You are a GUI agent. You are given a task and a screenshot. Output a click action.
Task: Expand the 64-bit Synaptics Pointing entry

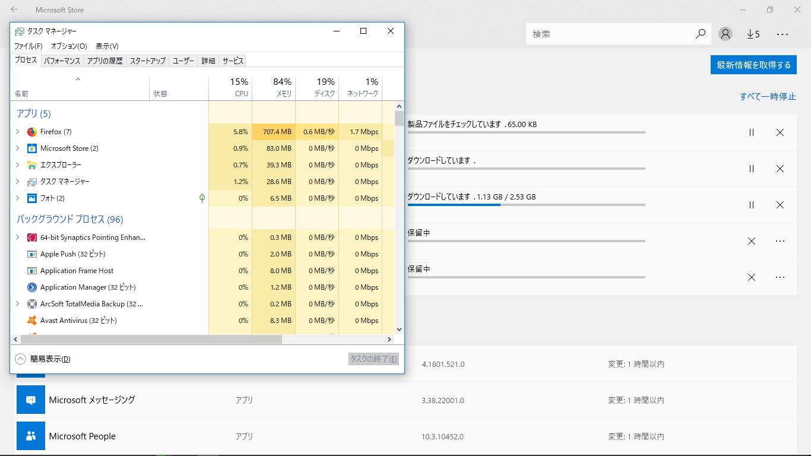(x=18, y=237)
